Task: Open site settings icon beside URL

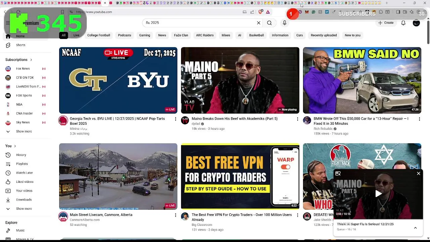Action: 71,12
